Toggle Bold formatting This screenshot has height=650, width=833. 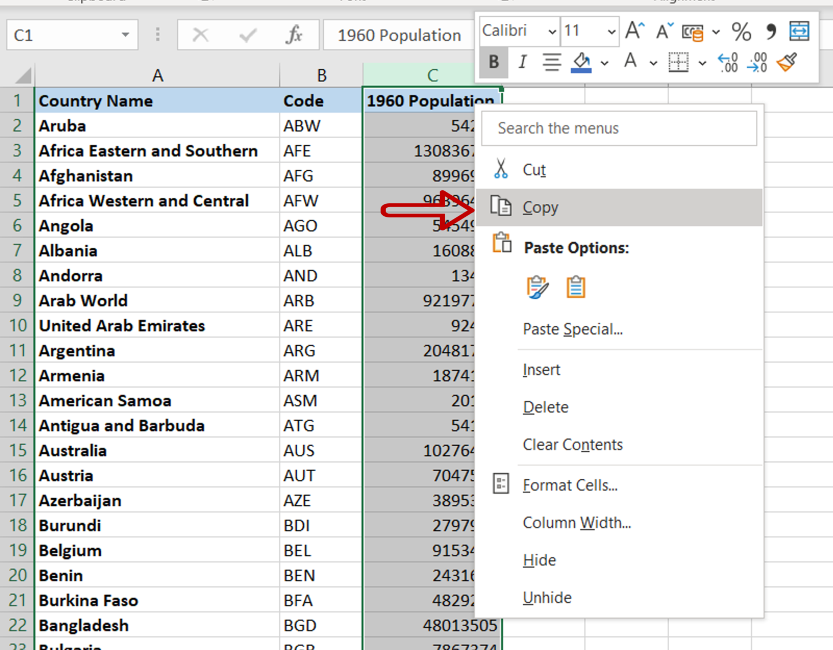tap(494, 62)
